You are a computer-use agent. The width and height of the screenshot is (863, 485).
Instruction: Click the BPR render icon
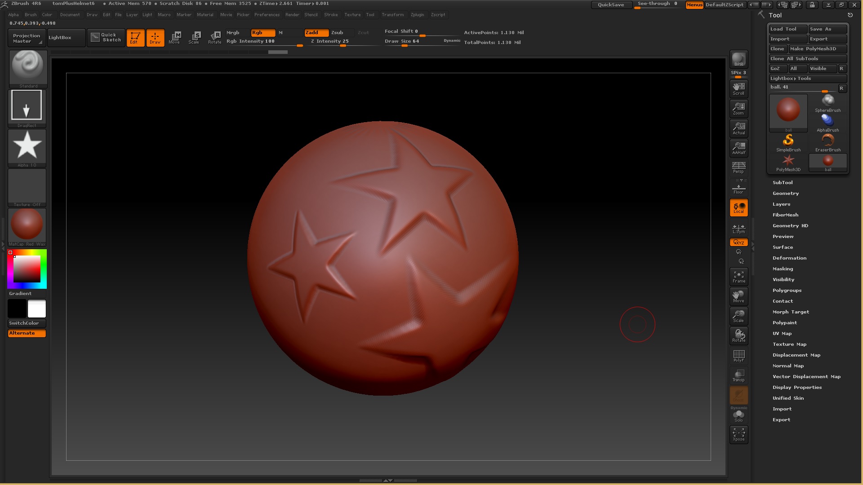point(738,59)
